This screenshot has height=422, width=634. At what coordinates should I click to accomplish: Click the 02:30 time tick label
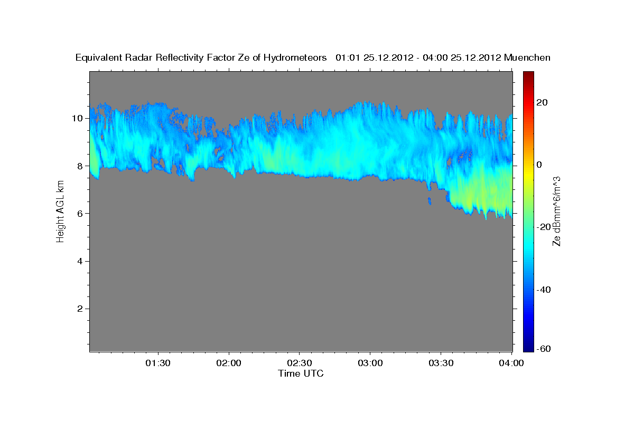click(300, 363)
